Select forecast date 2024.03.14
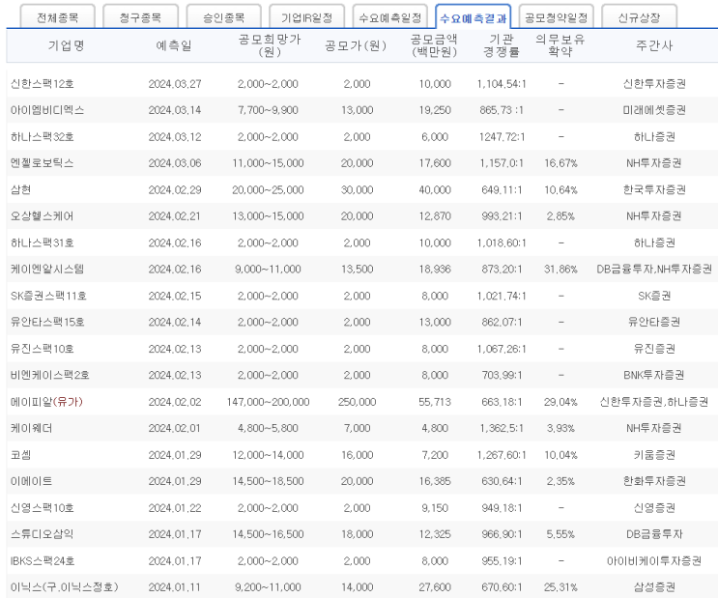 click(175, 110)
